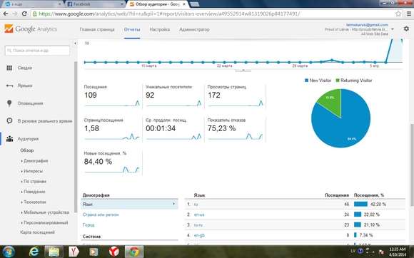Screen dimensions: 414x258
Task: Open media player icon in taskbar
Action: 94,252
